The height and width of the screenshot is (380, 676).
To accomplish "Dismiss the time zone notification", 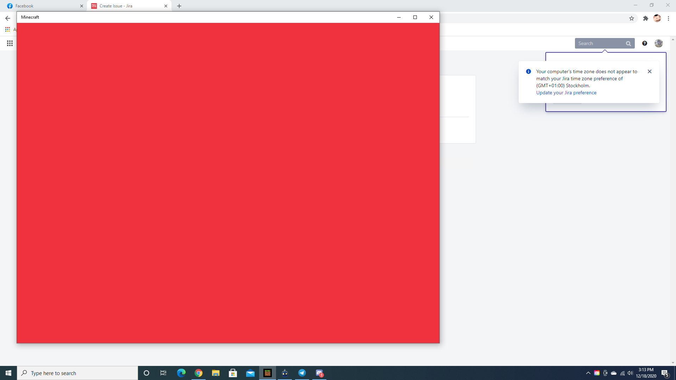I will [x=649, y=71].
